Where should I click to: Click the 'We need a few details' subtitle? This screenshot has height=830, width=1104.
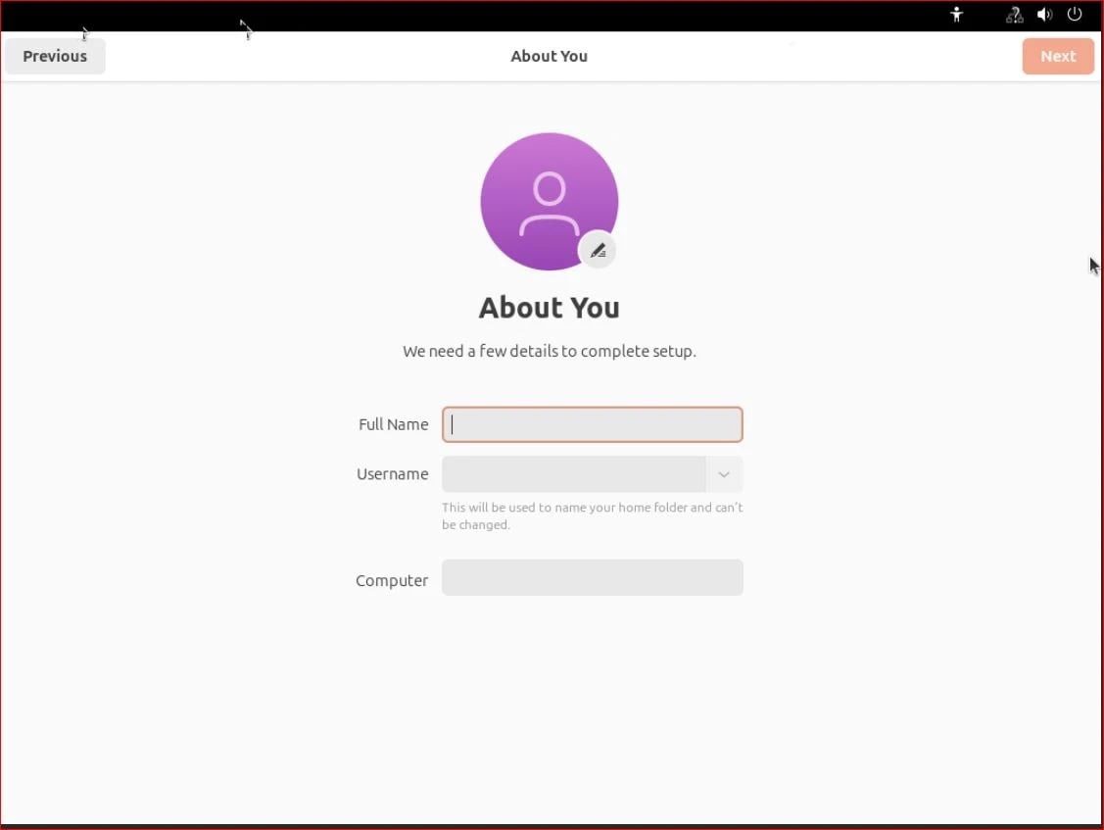click(x=550, y=351)
